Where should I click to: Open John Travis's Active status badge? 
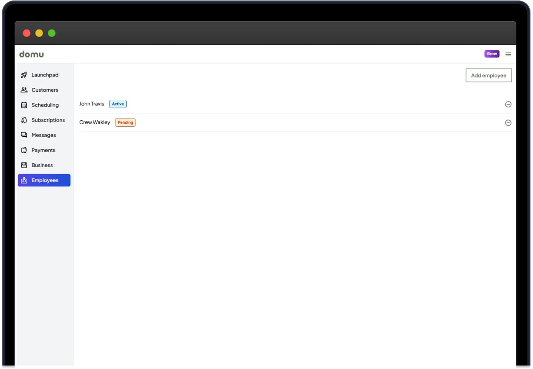pyautogui.click(x=118, y=104)
